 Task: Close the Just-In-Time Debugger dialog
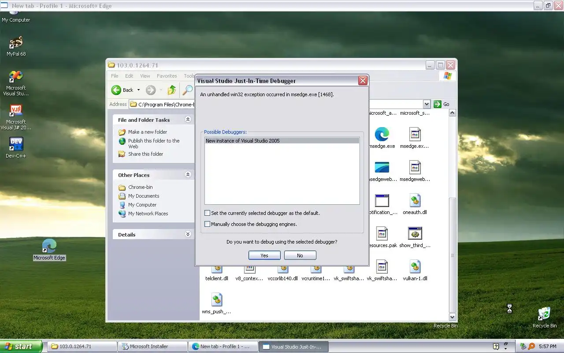[363, 81]
